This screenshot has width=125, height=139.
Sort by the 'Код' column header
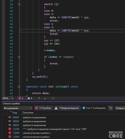click(15, 113)
